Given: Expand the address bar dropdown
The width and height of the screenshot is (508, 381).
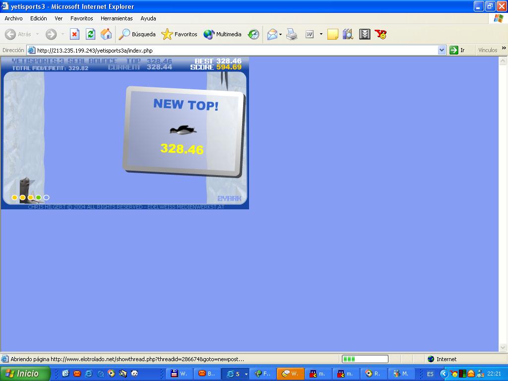Looking at the screenshot, I should [442, 50].
